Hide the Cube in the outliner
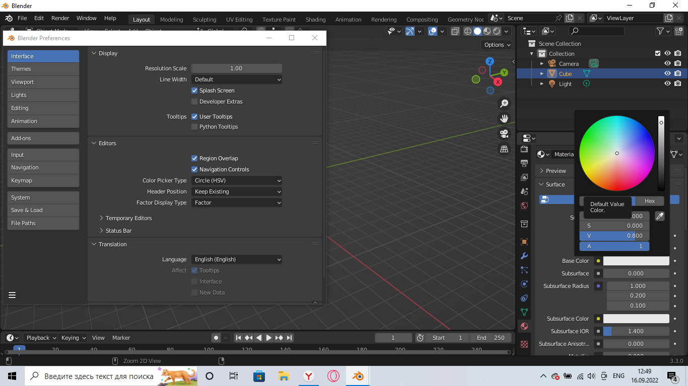The height and width of the screenshot is (386, 688). [x=667, y=74]
